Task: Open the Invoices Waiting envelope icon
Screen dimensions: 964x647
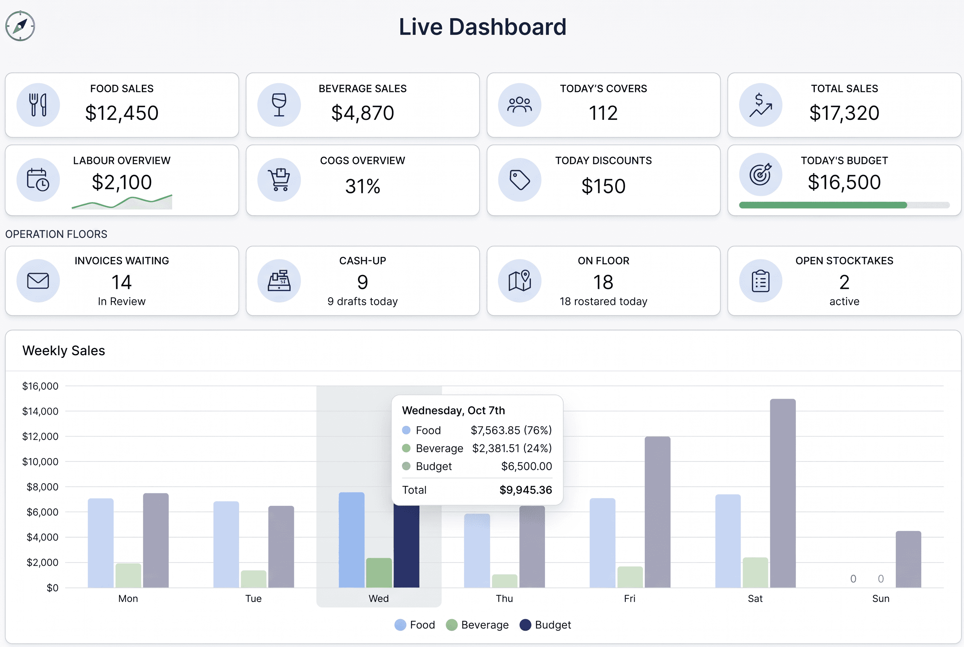Action: pyautogui.click(x=38, y=281)
